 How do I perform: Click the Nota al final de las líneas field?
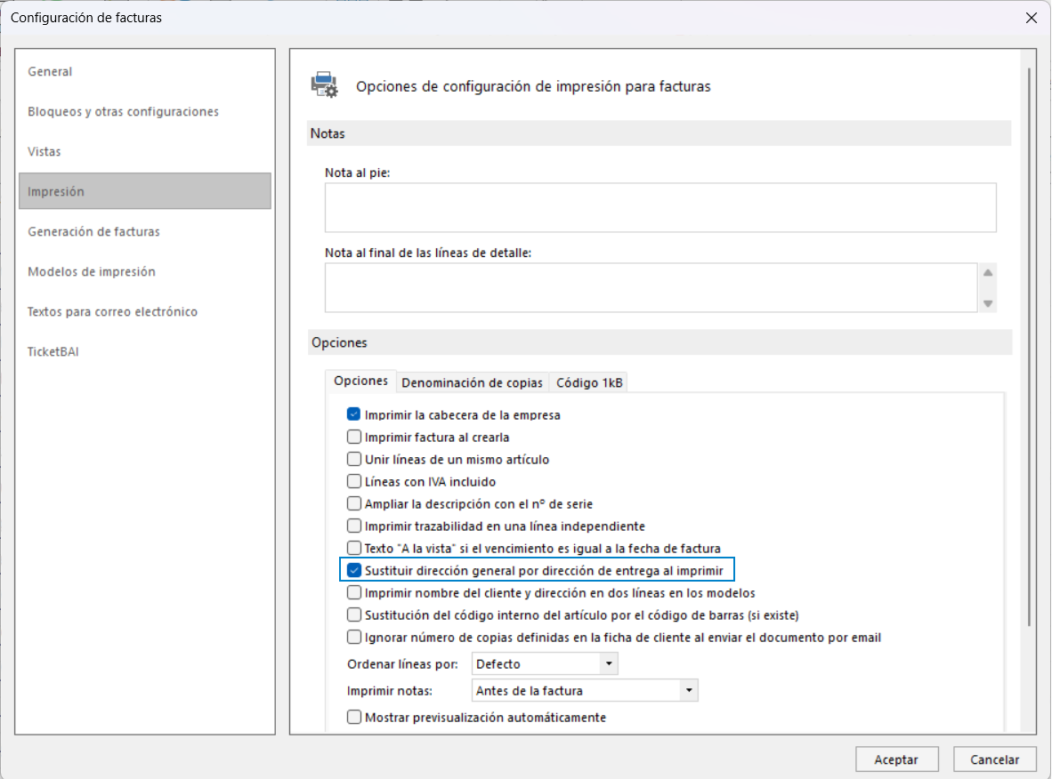pyautogui.click(x=651, y=287)
